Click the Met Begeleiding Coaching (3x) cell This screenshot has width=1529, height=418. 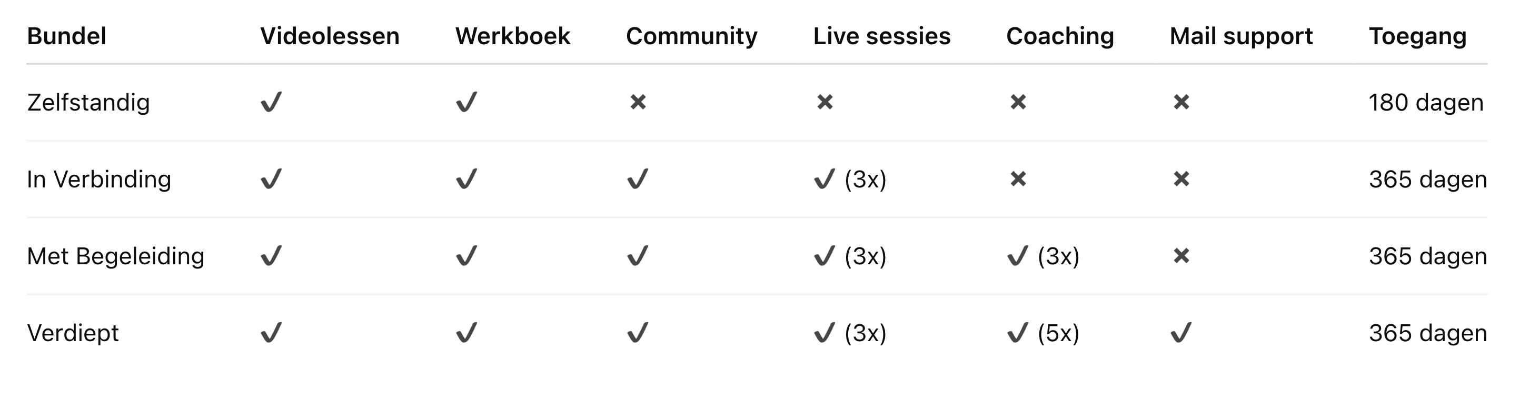[1043, 256]
